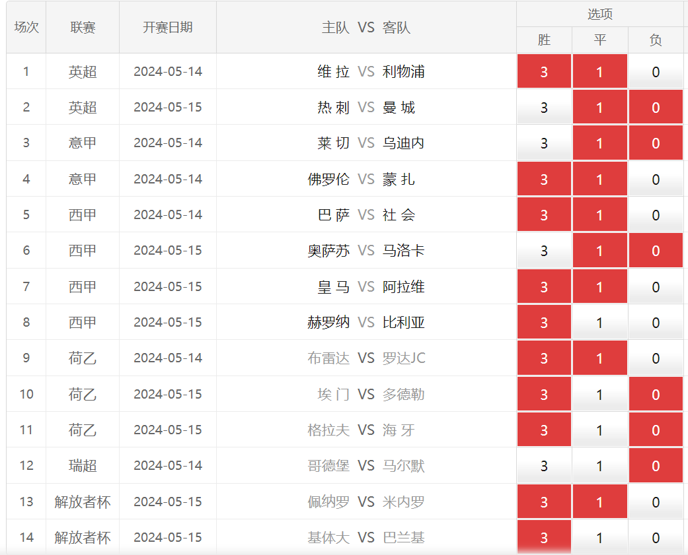Deselect 平 (1) for 奥萨苏 VS 马洛卡
This screenshot has width=688, height=555.
click(600, 251)
